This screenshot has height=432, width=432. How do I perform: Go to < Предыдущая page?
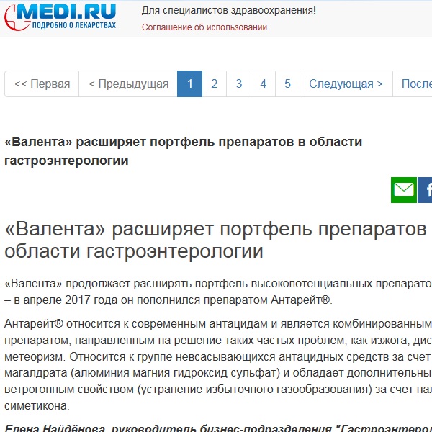128,84
